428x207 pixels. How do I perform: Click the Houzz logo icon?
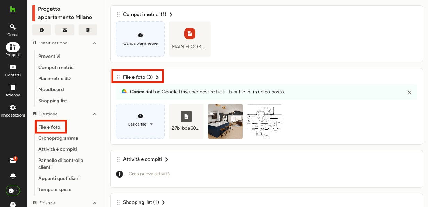tap(13, 9)
